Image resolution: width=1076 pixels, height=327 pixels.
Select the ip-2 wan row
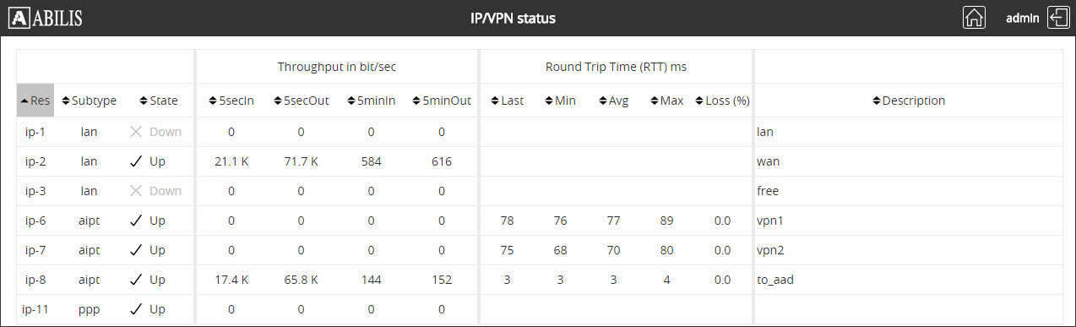click(539, 161)
